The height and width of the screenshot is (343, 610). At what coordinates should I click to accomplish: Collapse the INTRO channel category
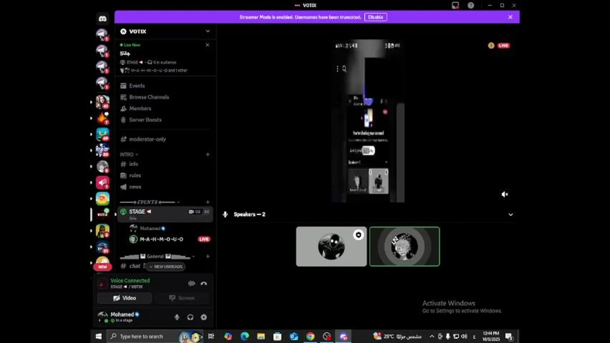coord(129,154)
